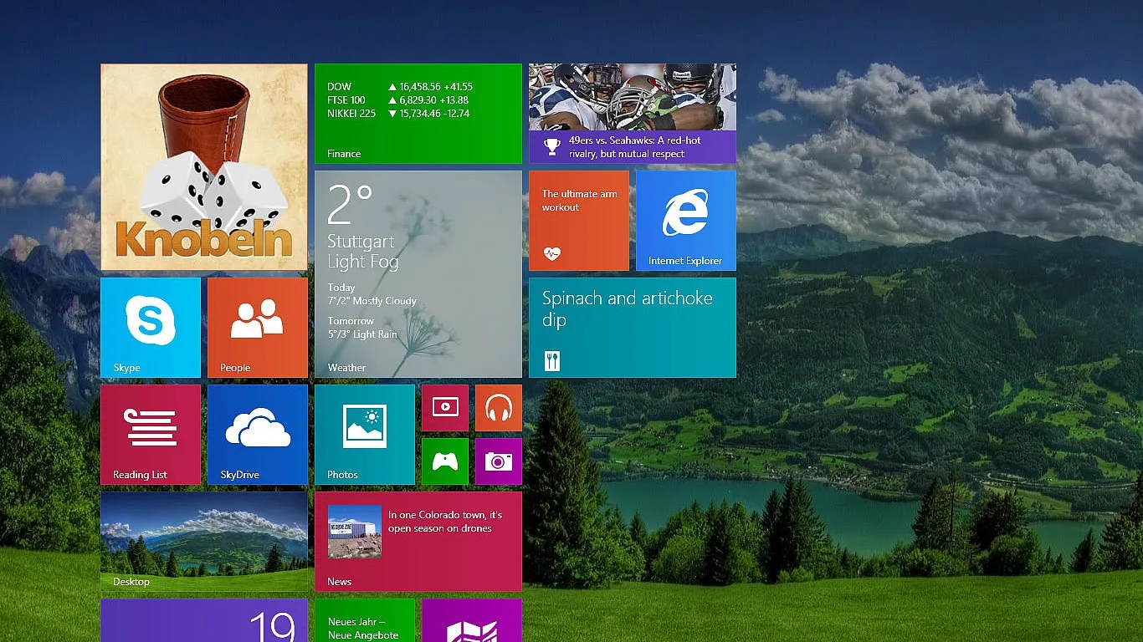1143x642 pixels.
Task: Click the Tomorrow Light Rain forecast text
Action: click(x=362, y=328)
